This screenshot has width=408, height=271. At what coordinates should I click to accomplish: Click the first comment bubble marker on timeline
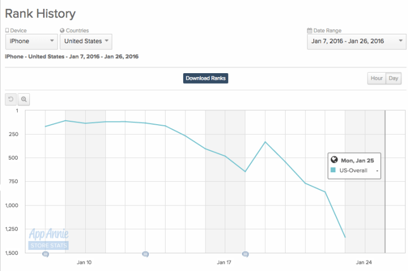coord(45,254)
